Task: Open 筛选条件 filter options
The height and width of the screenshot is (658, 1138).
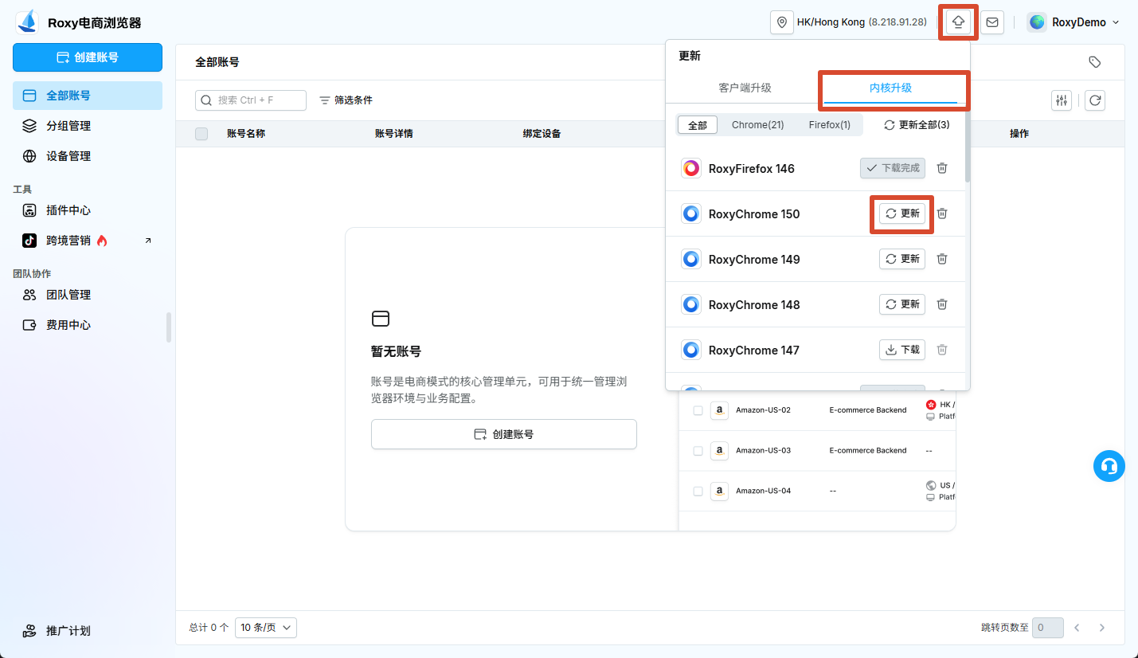Action: 346,100
